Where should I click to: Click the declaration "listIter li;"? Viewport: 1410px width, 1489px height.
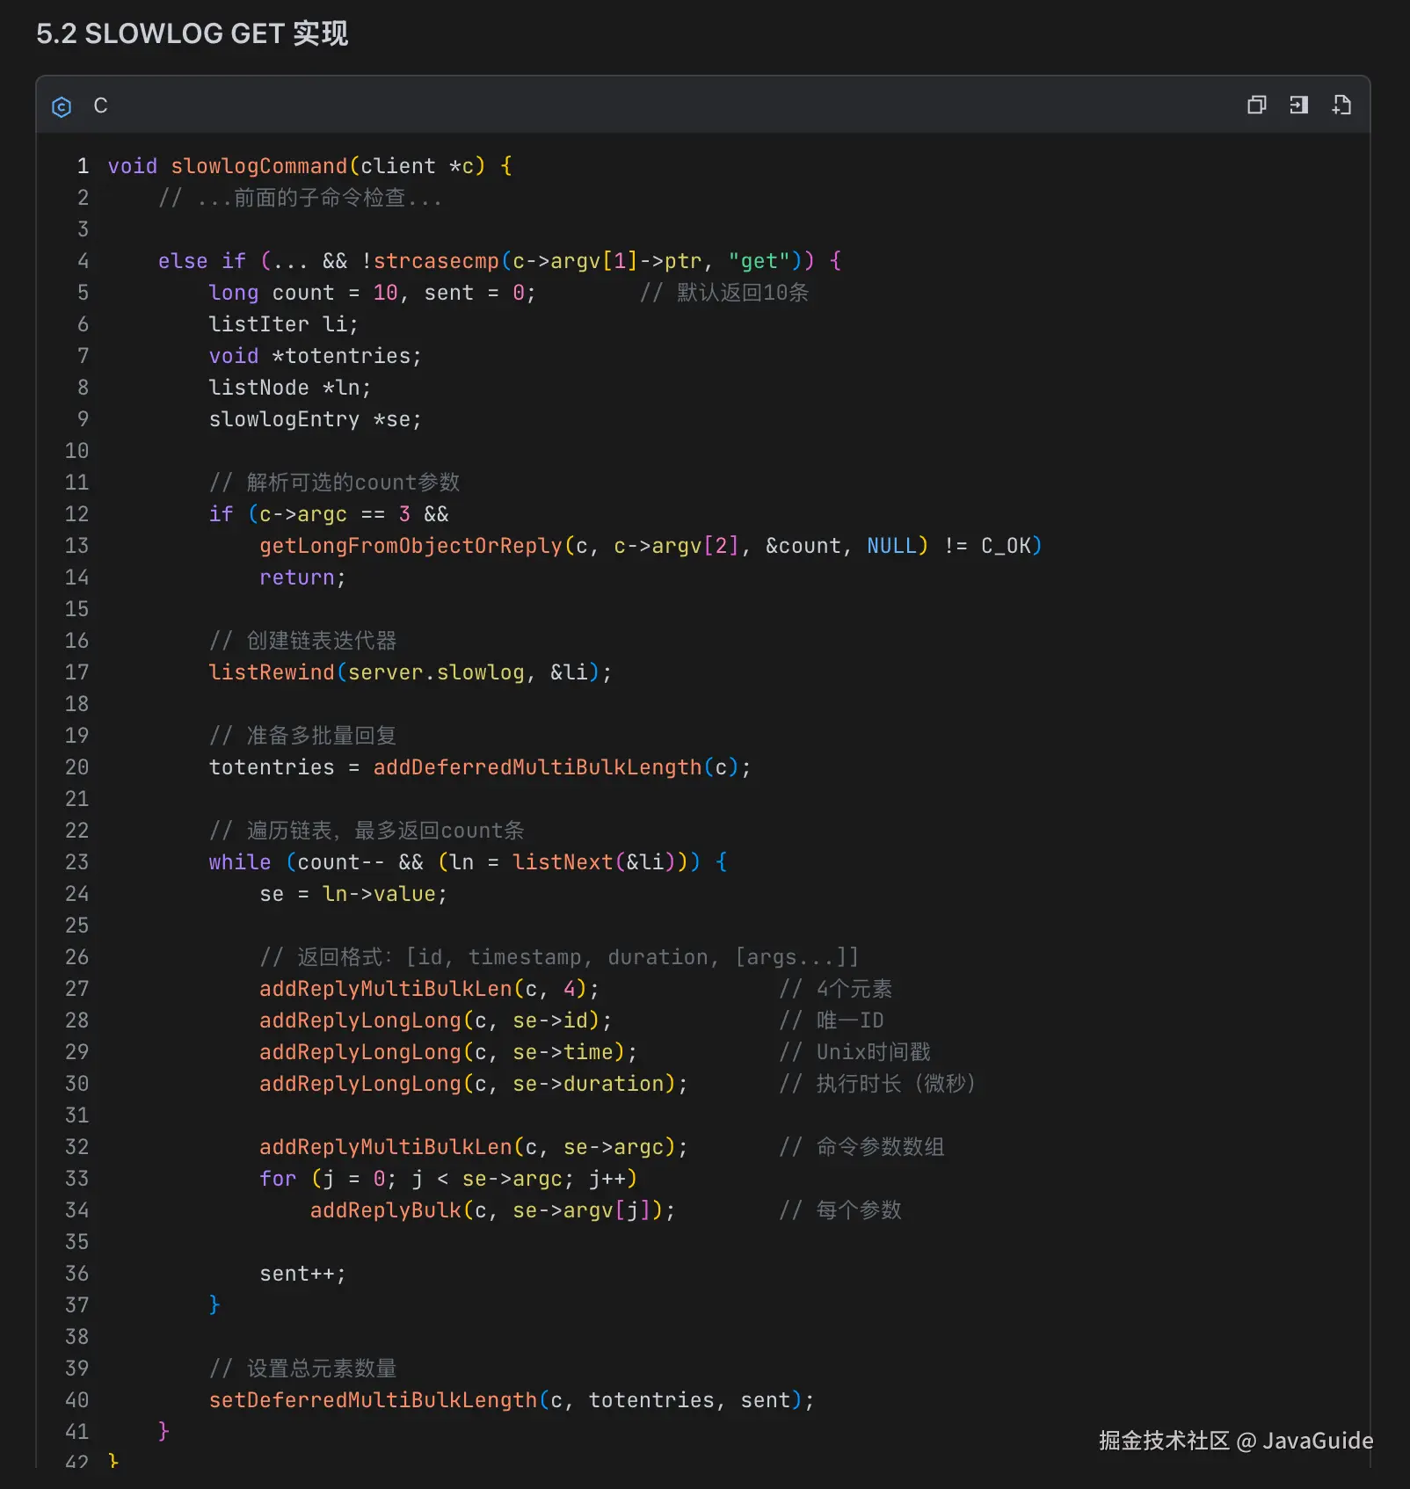point(284,324)
